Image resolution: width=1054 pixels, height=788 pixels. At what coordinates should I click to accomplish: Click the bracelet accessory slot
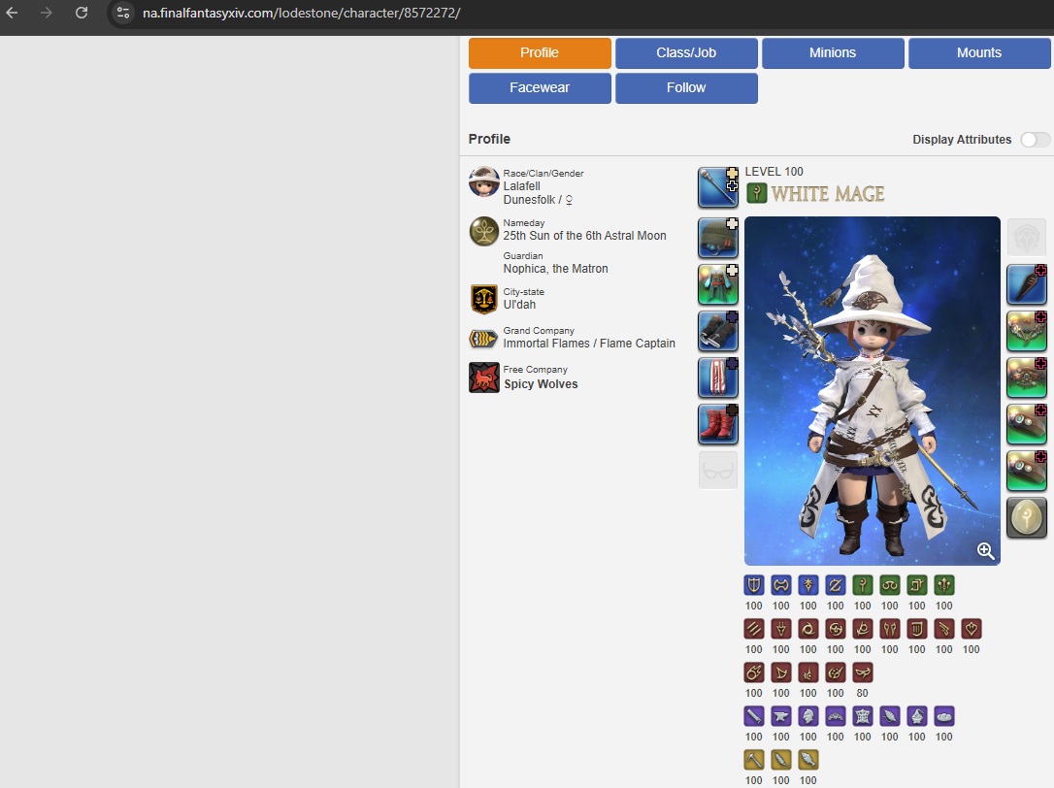1027,378
